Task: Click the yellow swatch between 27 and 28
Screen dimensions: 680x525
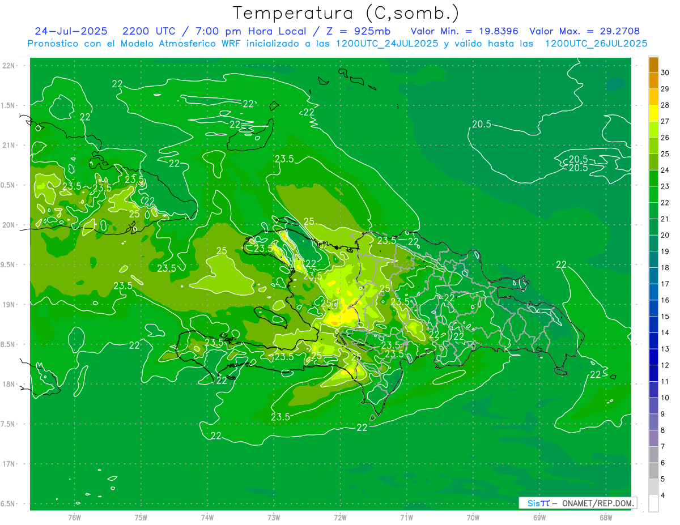Action: point(653,113)
